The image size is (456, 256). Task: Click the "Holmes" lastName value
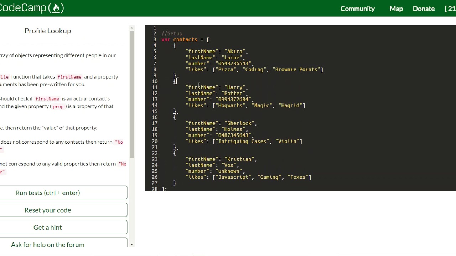(233, 129)
